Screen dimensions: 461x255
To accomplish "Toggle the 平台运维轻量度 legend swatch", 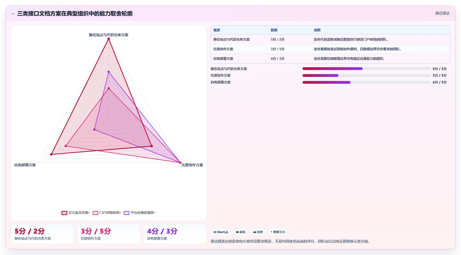I will pyautogui.click(x=126, y=213).
